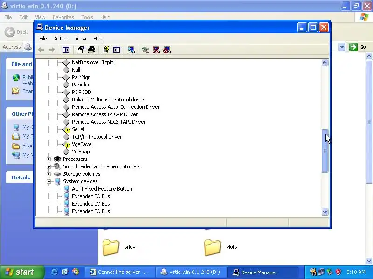The image size is (373, 279).
Task: Click the Back arrow in Device Manager toolbar
Action: click(41, 50)
